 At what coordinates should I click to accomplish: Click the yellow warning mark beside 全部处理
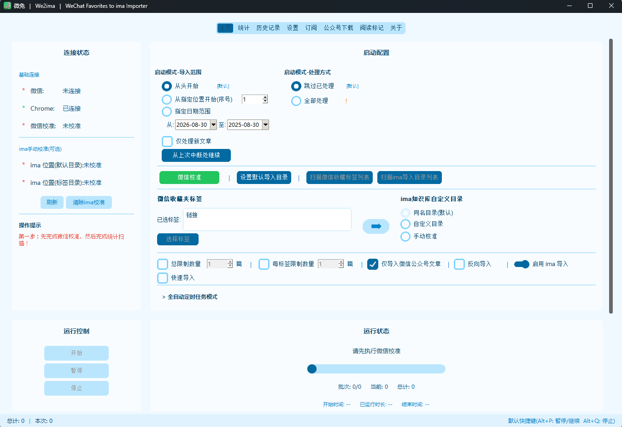pos(346,101)
